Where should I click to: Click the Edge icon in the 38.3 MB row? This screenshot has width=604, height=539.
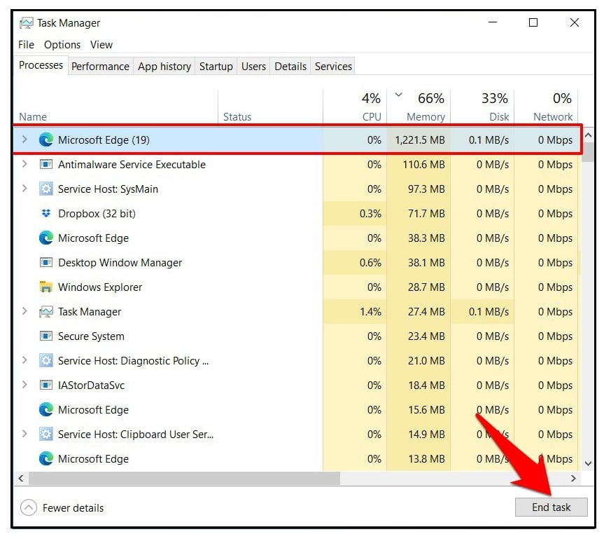[46, 238]
